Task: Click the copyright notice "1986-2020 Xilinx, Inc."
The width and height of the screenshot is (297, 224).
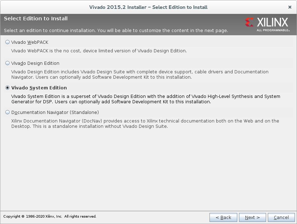Action: tap(44, 217)
